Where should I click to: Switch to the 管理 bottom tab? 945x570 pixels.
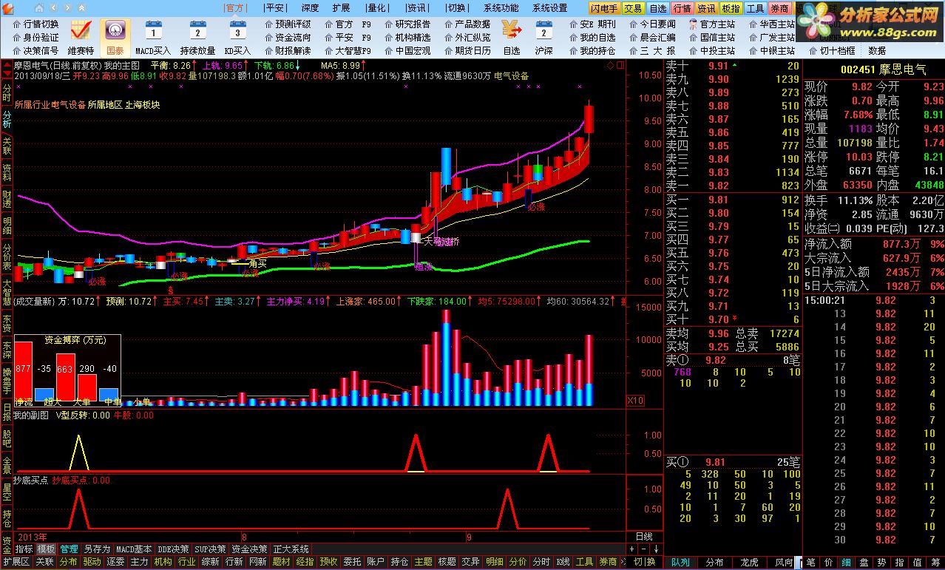69,549
